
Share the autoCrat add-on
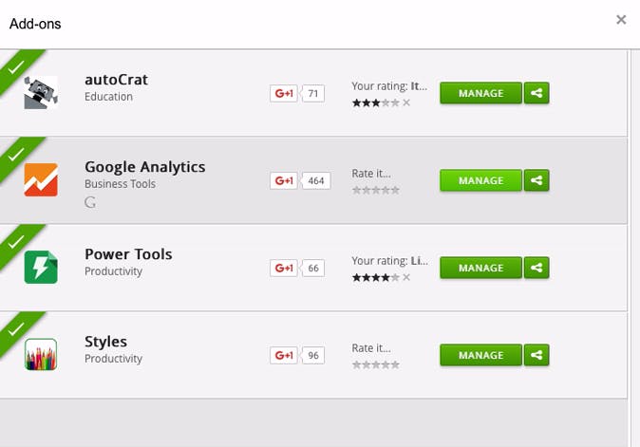click(x=536, y=93)
